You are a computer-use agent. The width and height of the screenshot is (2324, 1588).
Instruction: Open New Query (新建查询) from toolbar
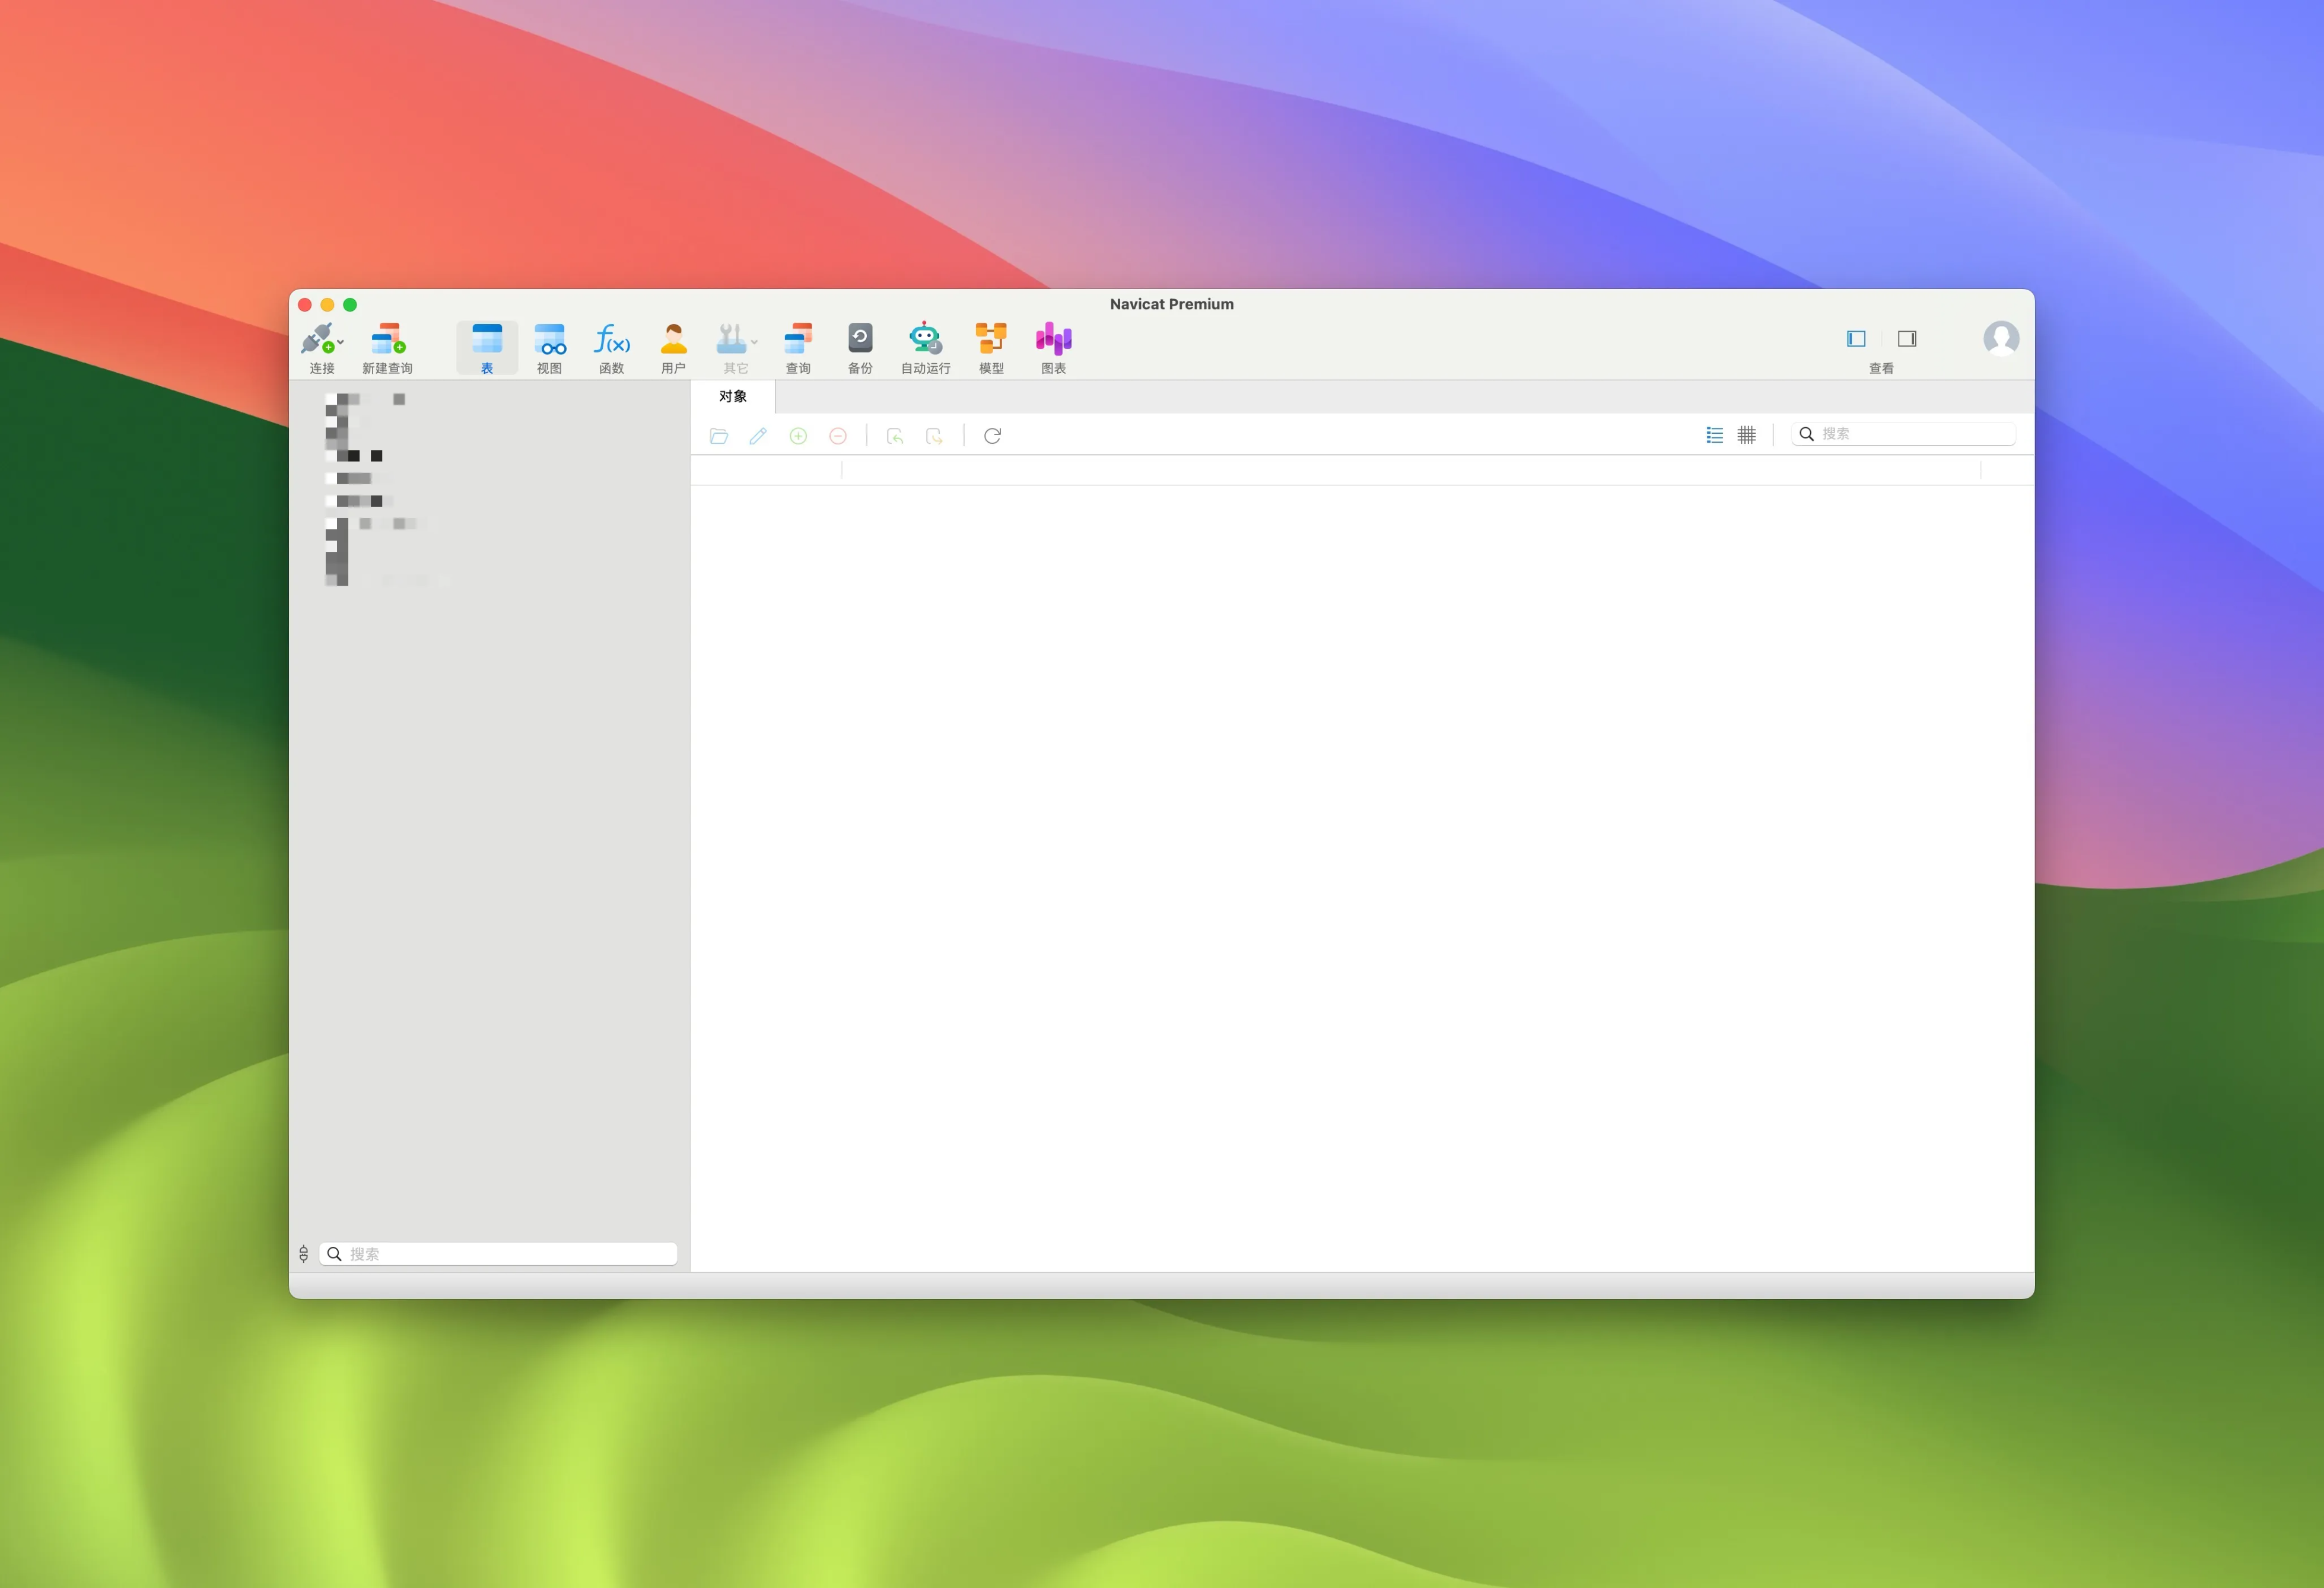(387, 339)
